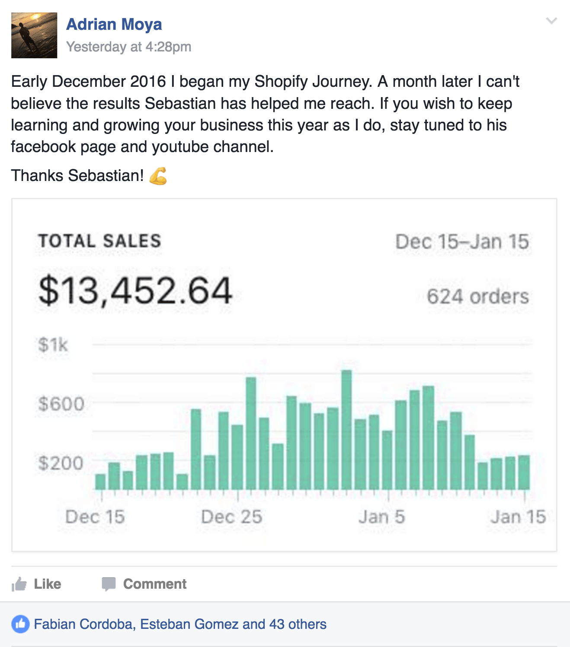The image size is (570, 647).
Task: Open Fabian Cordoba's profile link
Action: tap(83, 624)
